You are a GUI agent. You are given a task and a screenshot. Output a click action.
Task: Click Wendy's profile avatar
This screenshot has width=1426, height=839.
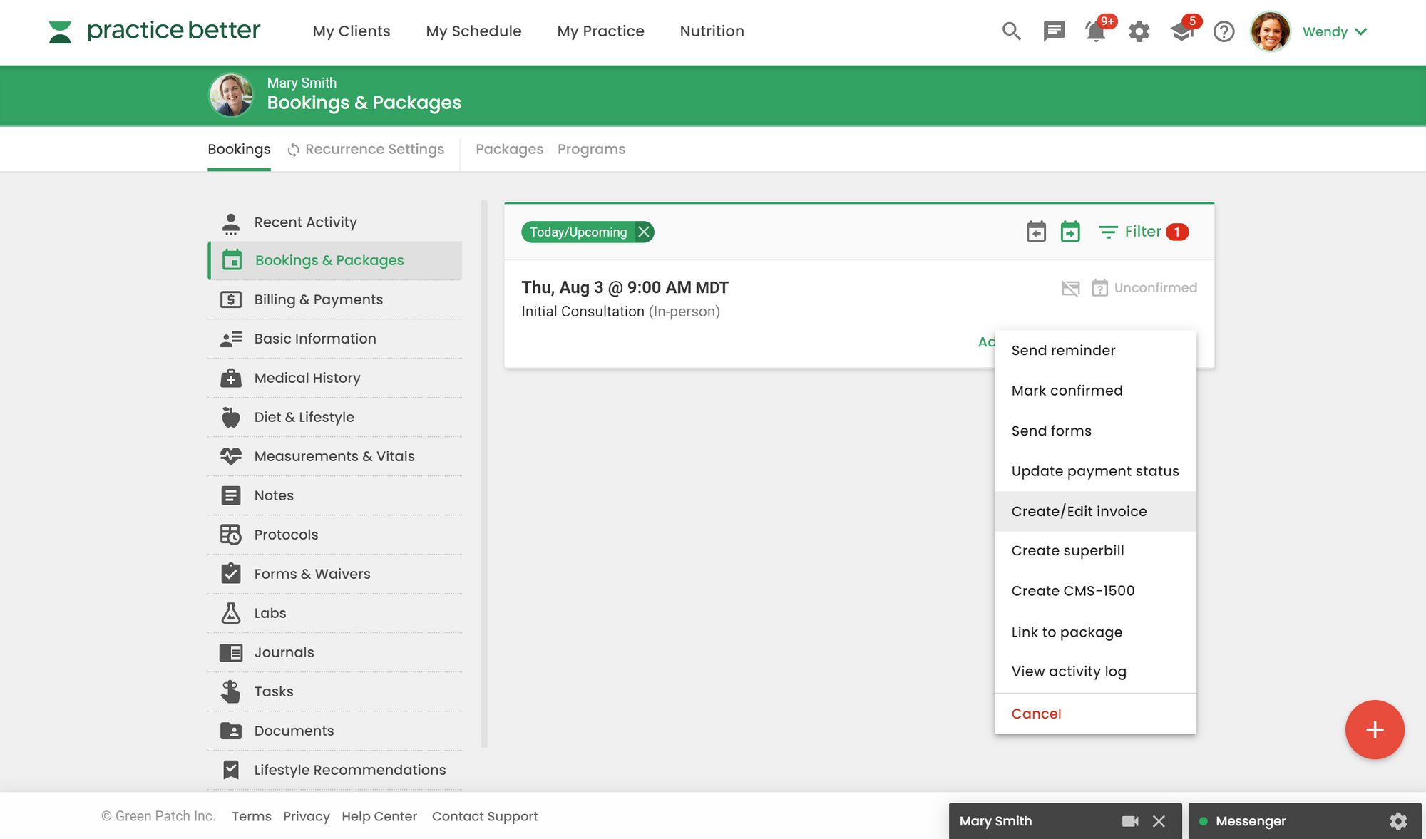(1271, 31)
